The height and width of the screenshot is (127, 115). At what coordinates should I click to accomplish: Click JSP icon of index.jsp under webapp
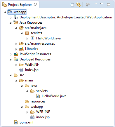pyautogui.click(x=32, y=117)
